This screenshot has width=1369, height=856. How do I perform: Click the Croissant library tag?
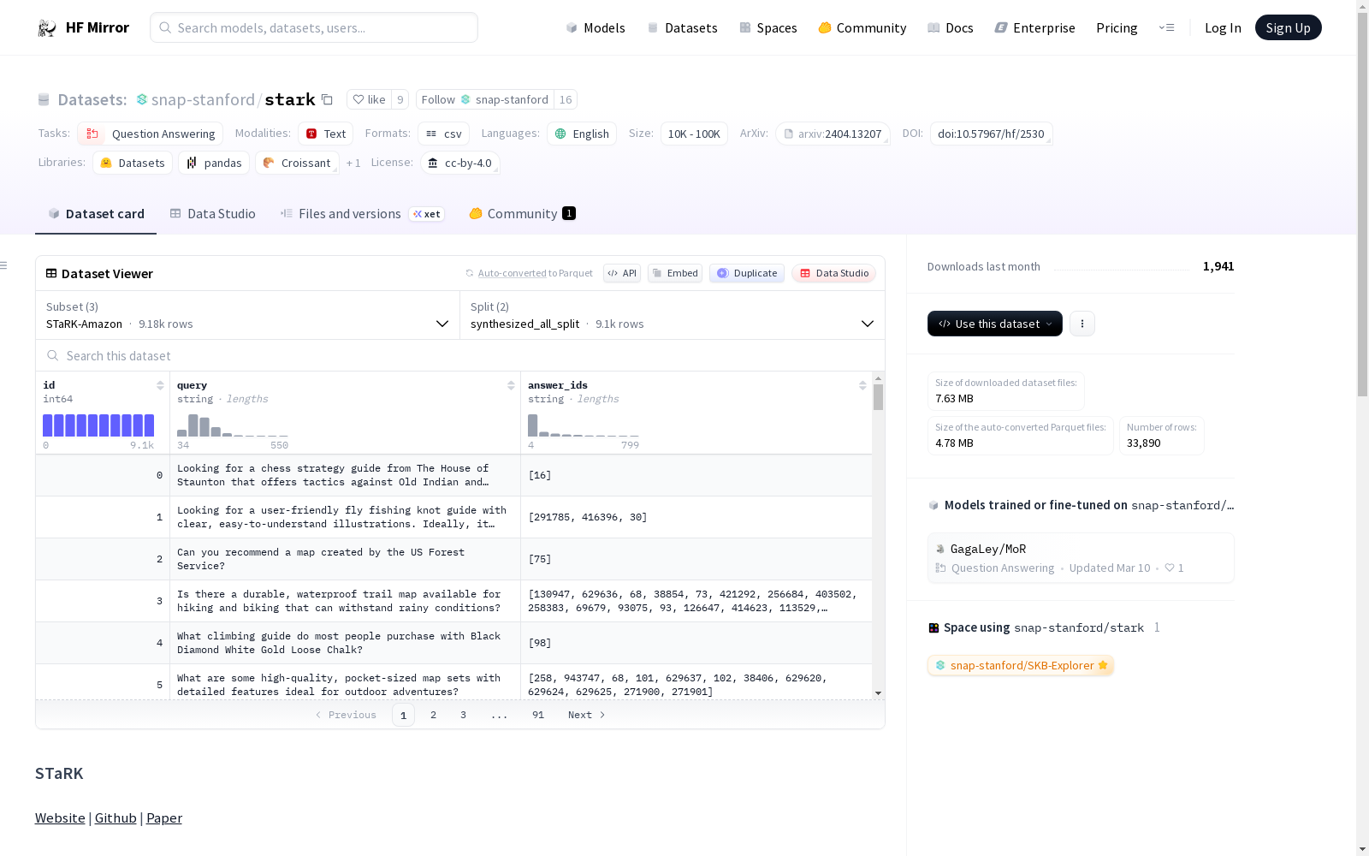point(297,163)
